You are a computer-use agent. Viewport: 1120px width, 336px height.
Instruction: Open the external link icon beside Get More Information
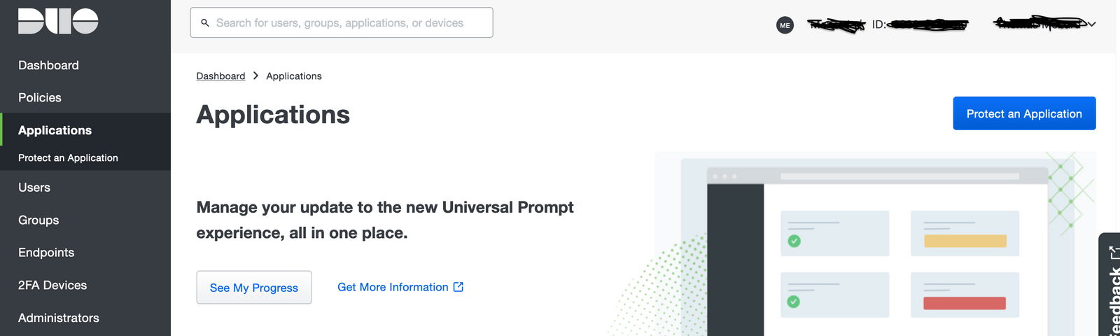point(458,287)
